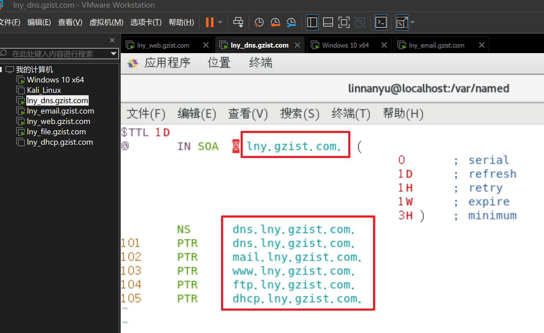Close the lny_email.gzist.com tab
This screenshot has height=333, width=544.
click(x=482, y=45)
